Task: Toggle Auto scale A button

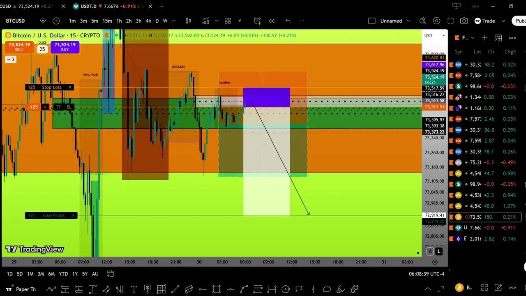Action: pos(430,251)
